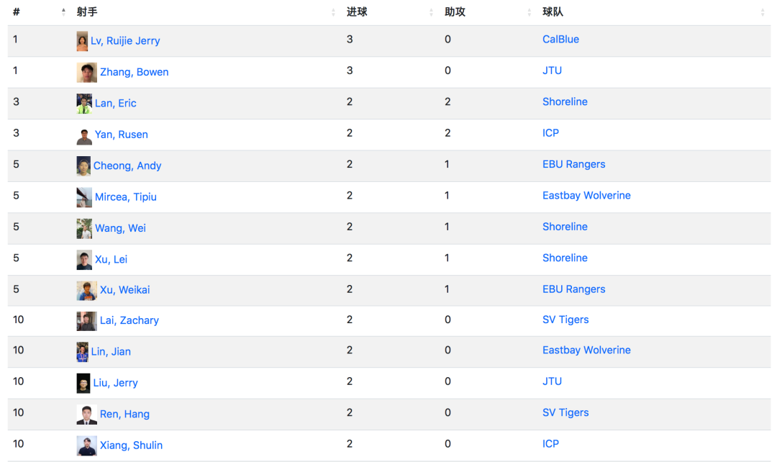Open player link Yan, Rusen
The image size is (777, 462).
pos(122,135)
